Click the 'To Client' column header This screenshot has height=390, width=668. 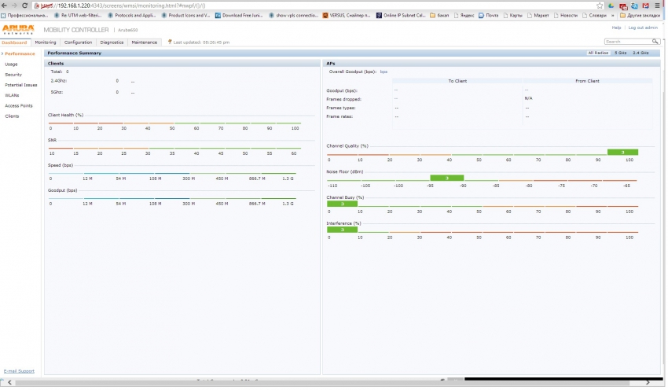click(459, 81)
